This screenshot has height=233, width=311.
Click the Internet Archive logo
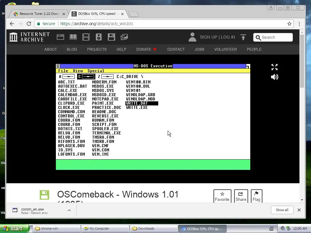(x=29, y=37)
